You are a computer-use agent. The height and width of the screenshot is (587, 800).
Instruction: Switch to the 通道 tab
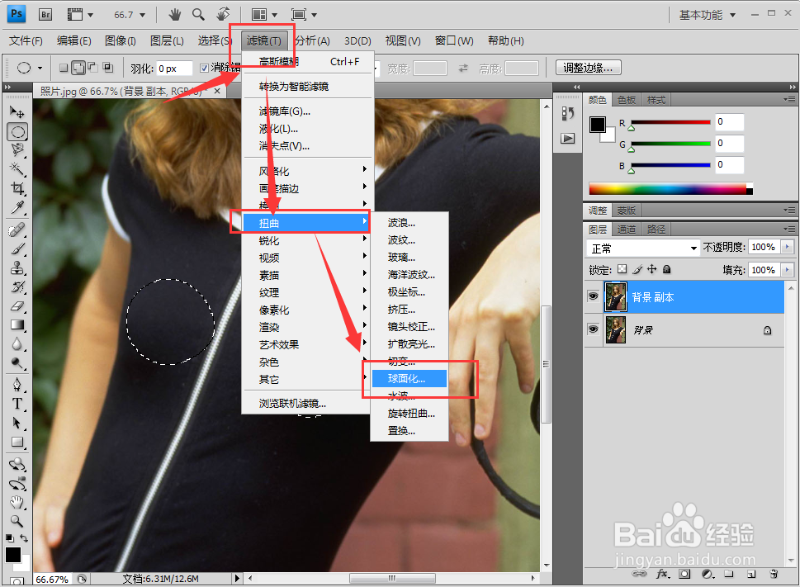coord(627,229)
